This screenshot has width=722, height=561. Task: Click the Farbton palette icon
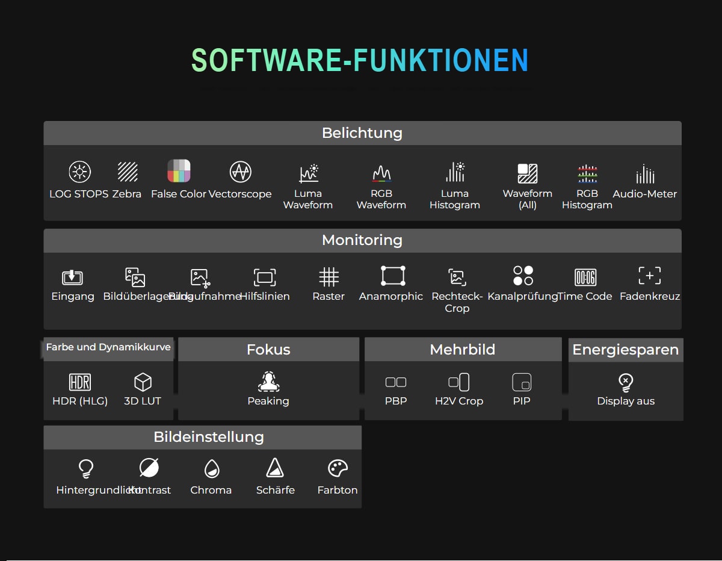[x=338, y=468]
